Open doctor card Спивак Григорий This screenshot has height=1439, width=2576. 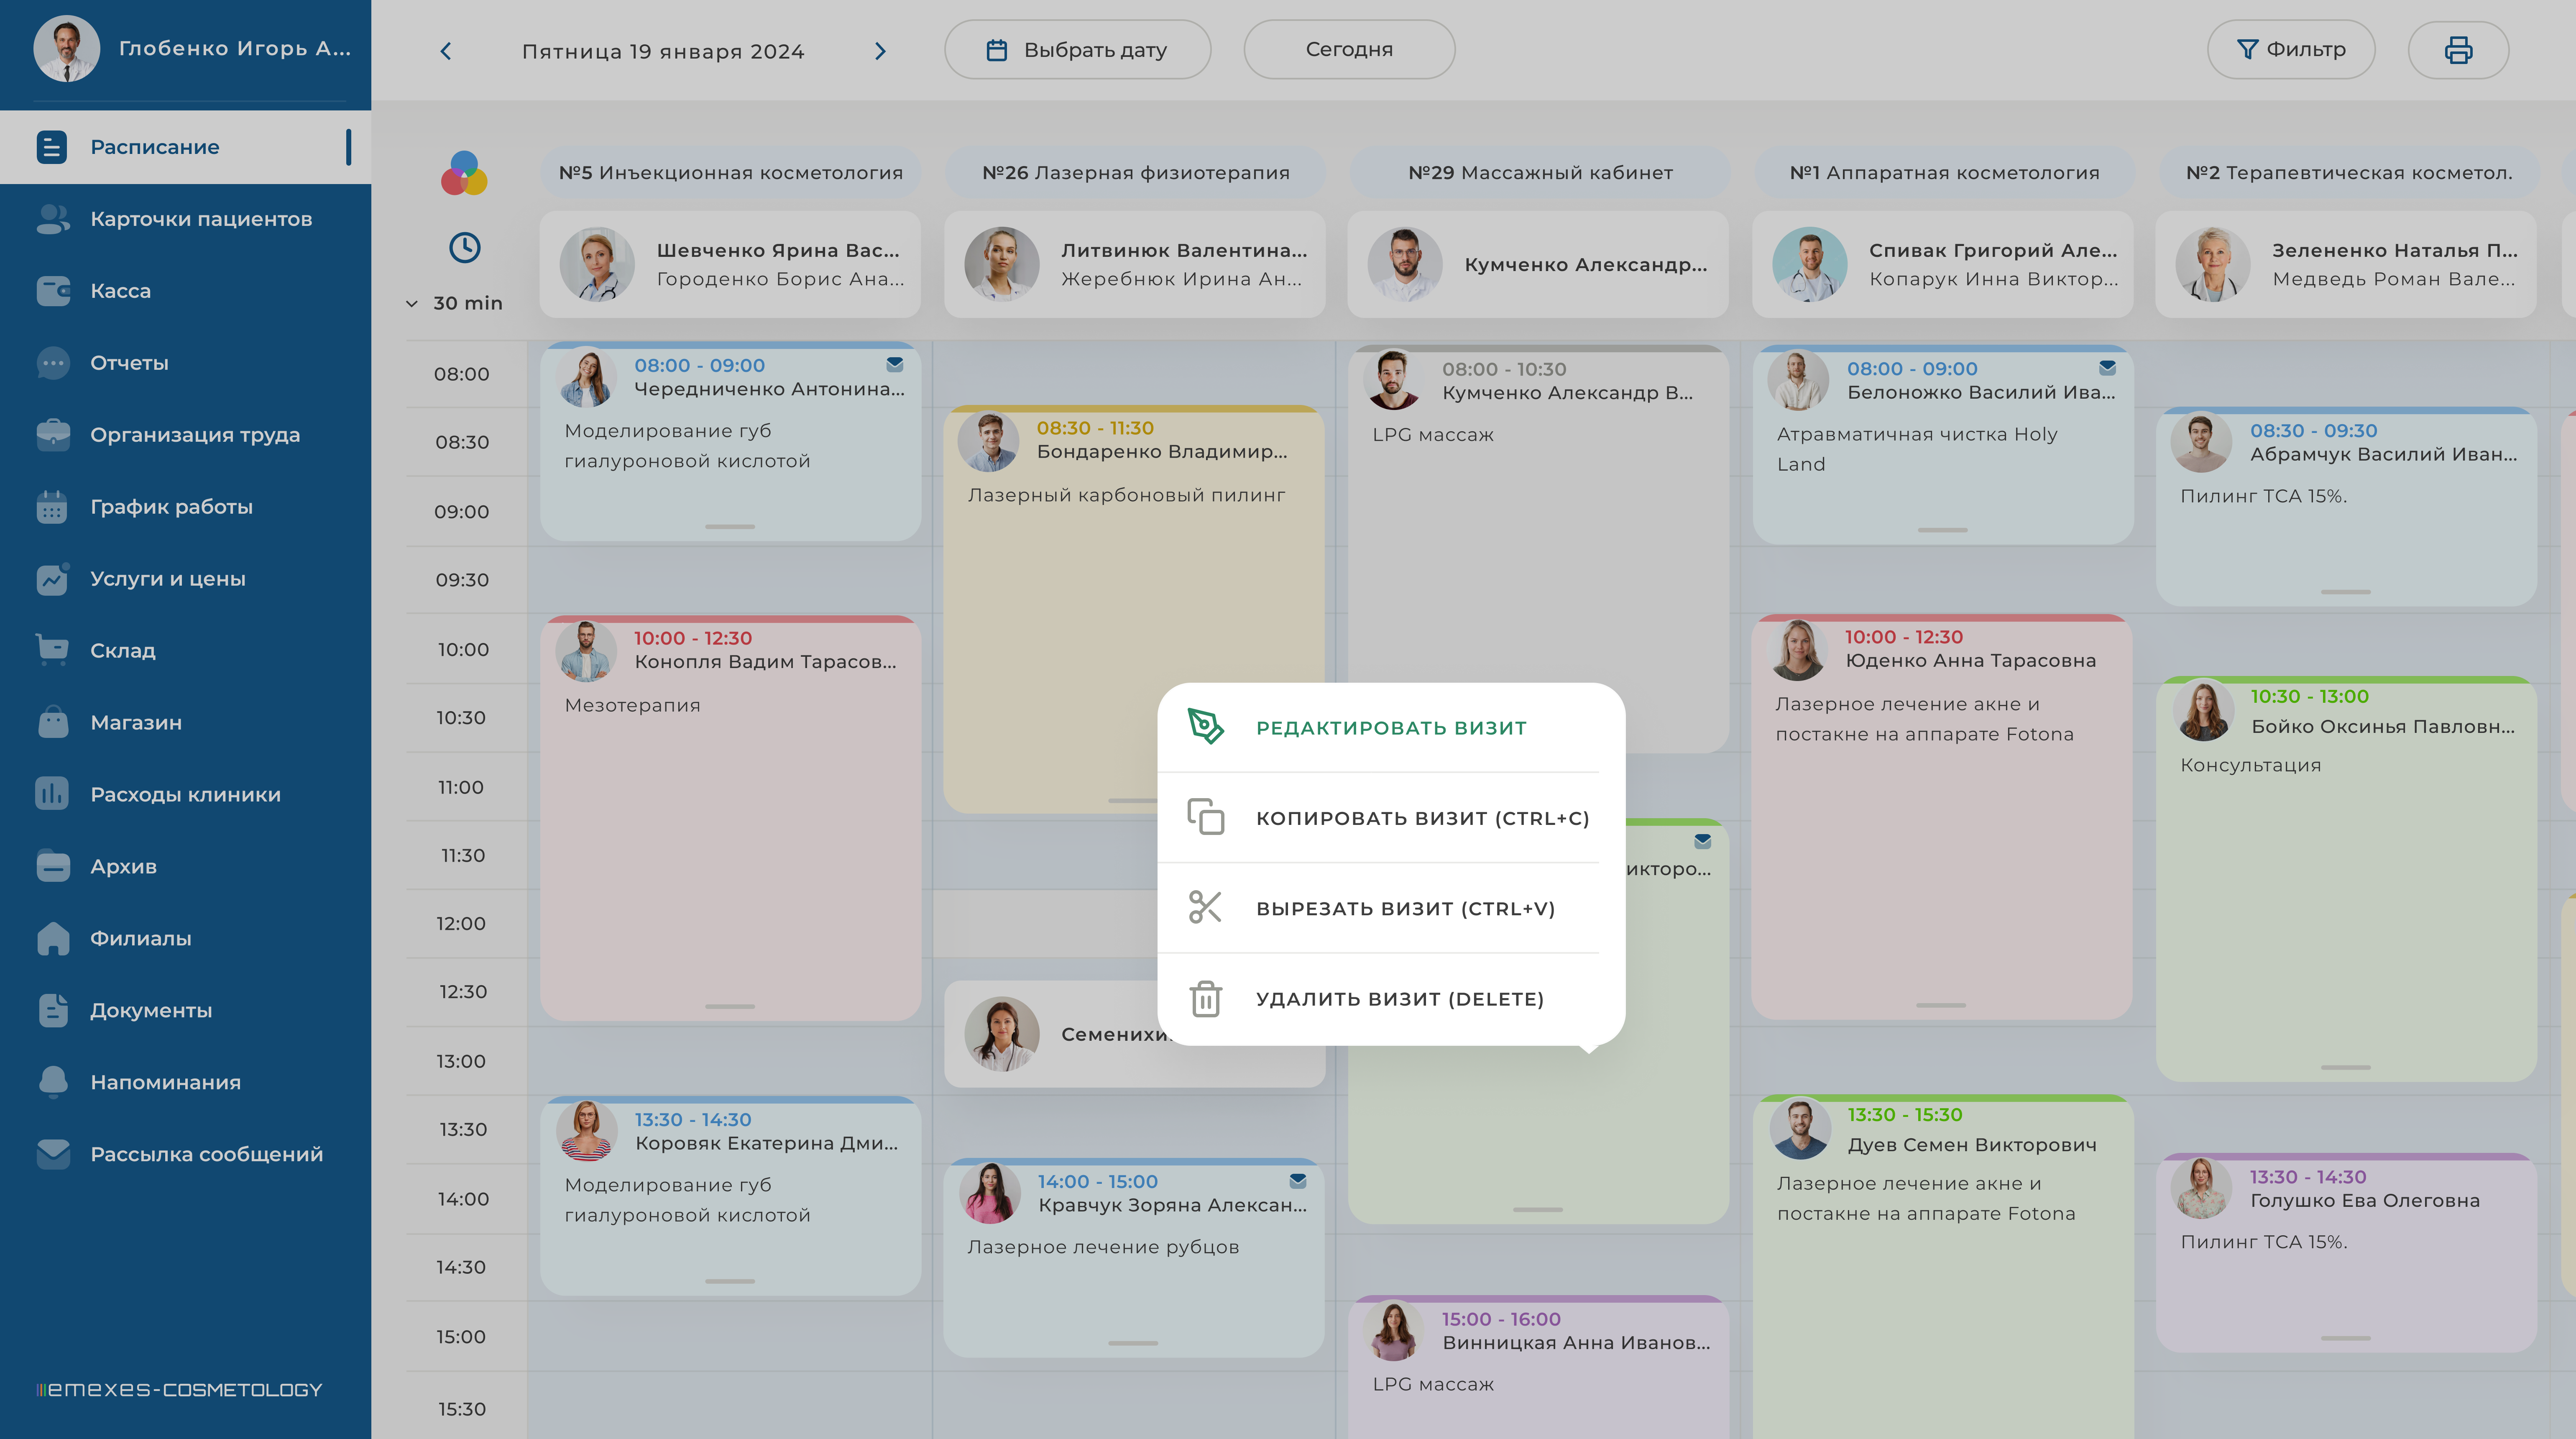tap(1943, 264)
